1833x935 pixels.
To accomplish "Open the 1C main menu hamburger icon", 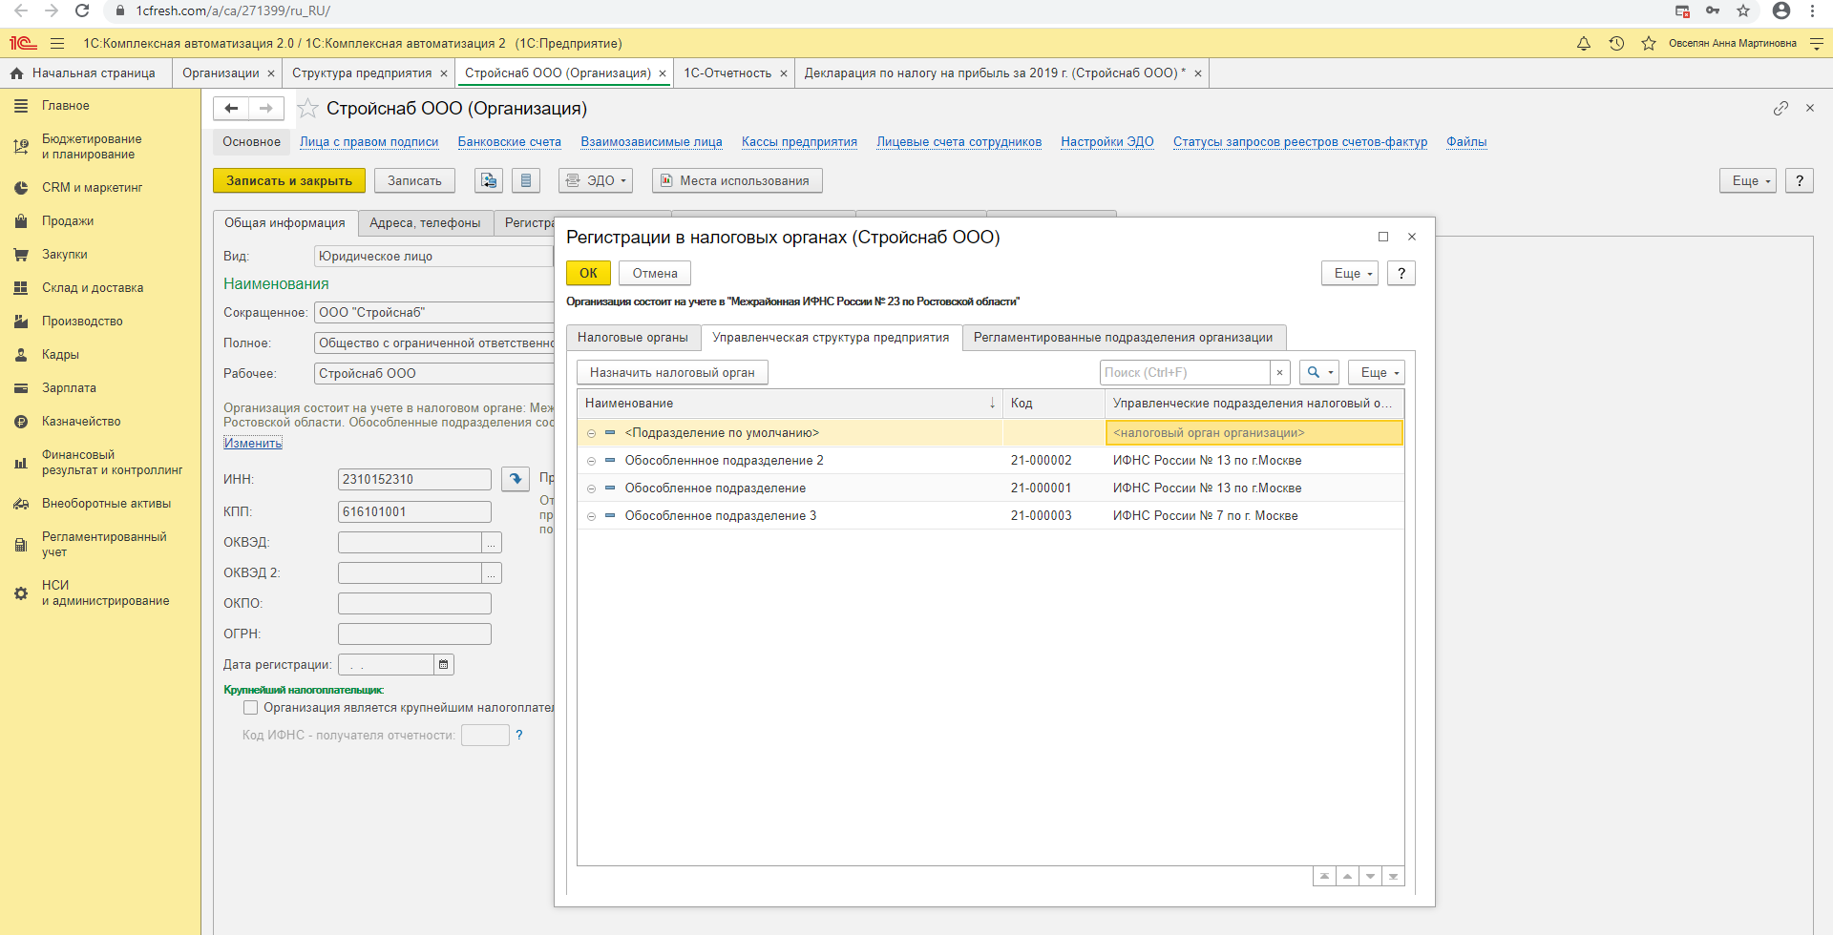I will click(57, 43).
